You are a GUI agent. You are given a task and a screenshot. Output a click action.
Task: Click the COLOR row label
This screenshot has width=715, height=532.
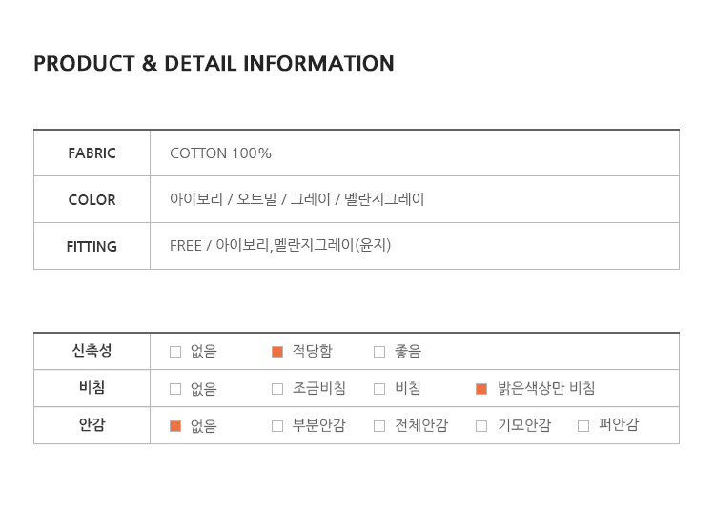tap(92, 199)
